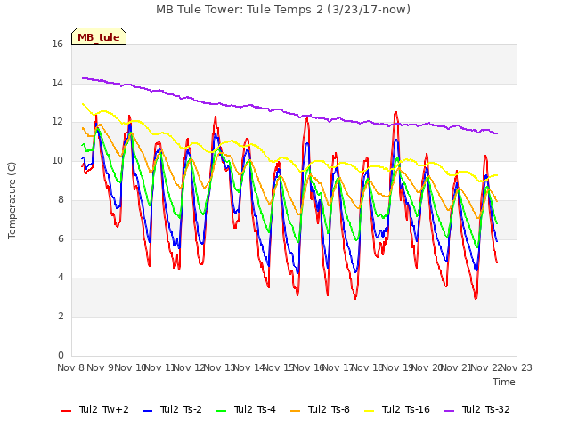This screenshot has height=427, width=570.
Task: Click the green Tul2_Ts-4 legend swatch
Action: click(x=222, y=411)
